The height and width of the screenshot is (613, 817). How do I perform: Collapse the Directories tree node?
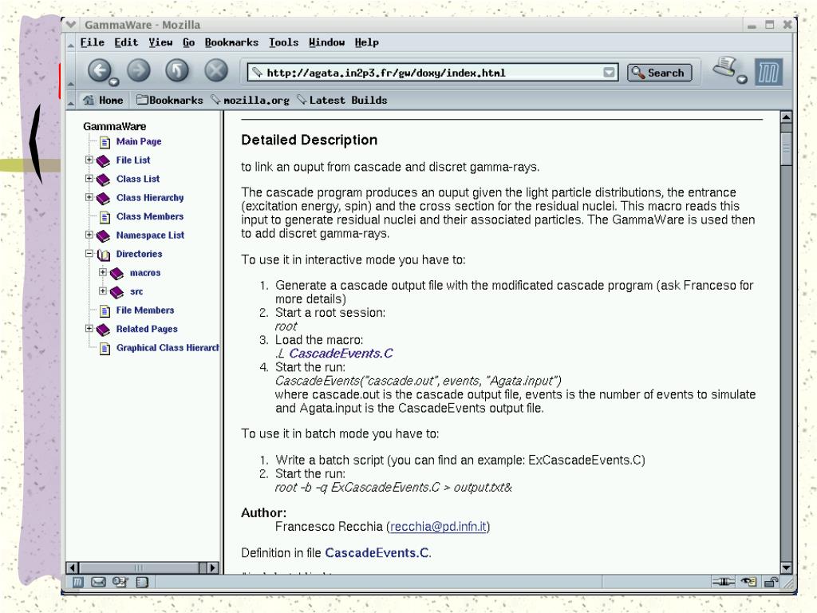click(x=89, y=253)
